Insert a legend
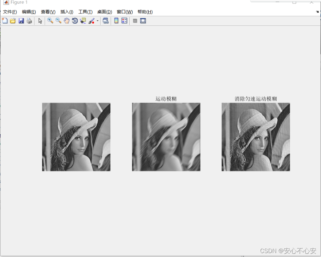Viewport: 321px width, 257px height. coord(124,21)
